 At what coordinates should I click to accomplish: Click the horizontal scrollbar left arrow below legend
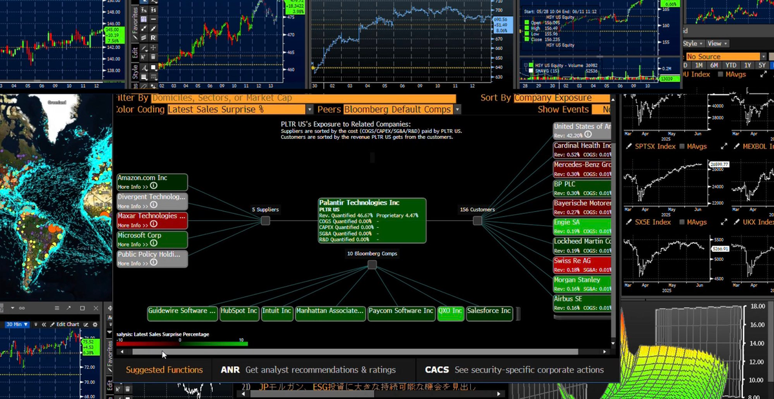[x=122, y=352]
